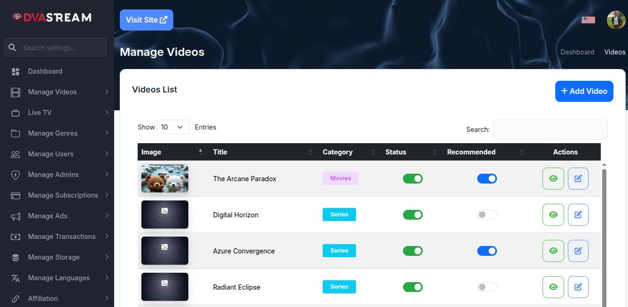Viewport: 628px width, 307px height.
Task: Open the Affiliation menu item
Action: pos(57,299)
